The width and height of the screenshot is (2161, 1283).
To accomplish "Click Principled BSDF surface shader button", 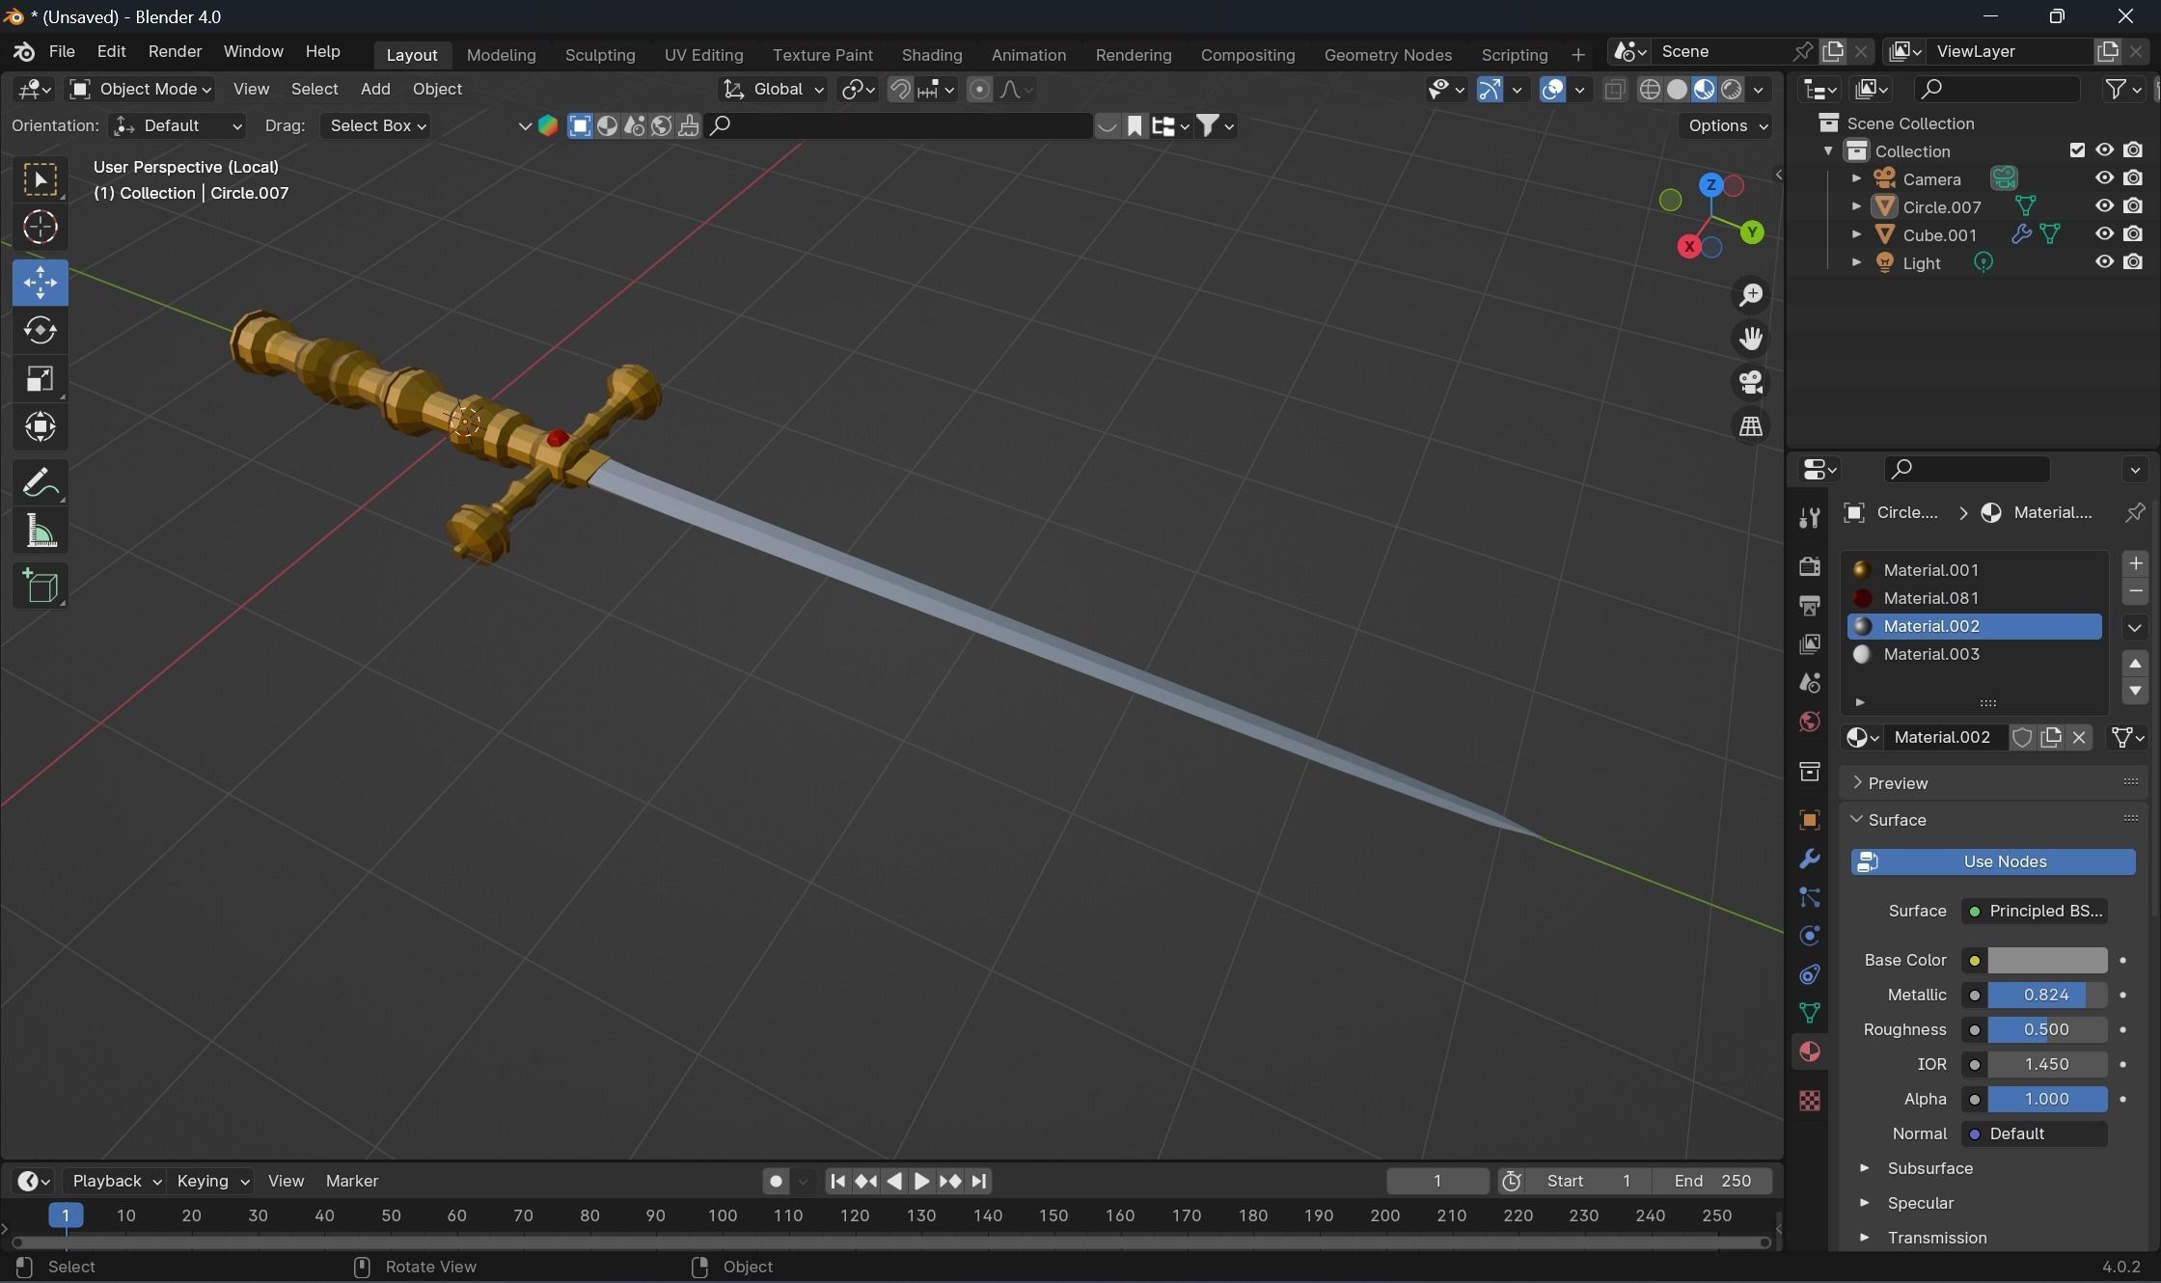I will (x=2034, y=912).
